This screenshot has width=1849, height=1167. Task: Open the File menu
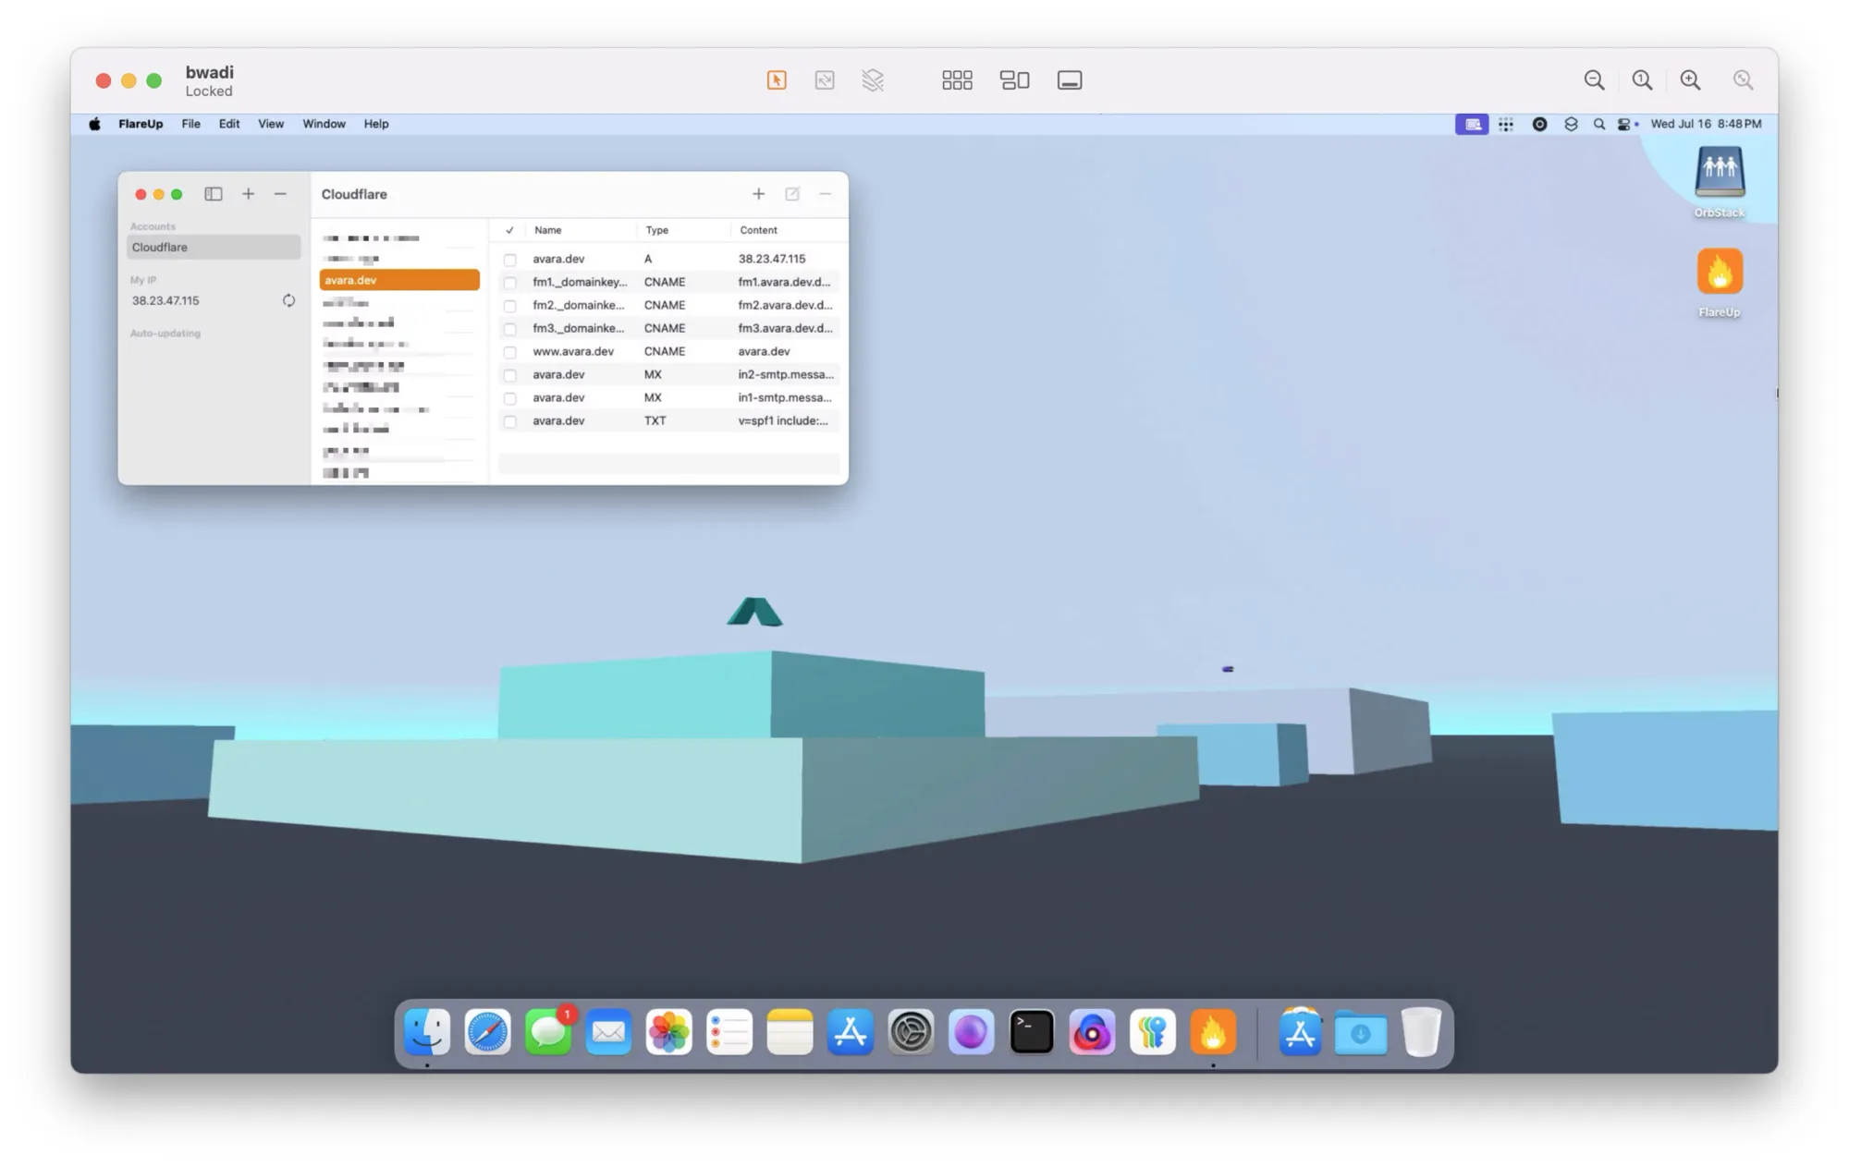click(x=190, y=124)
